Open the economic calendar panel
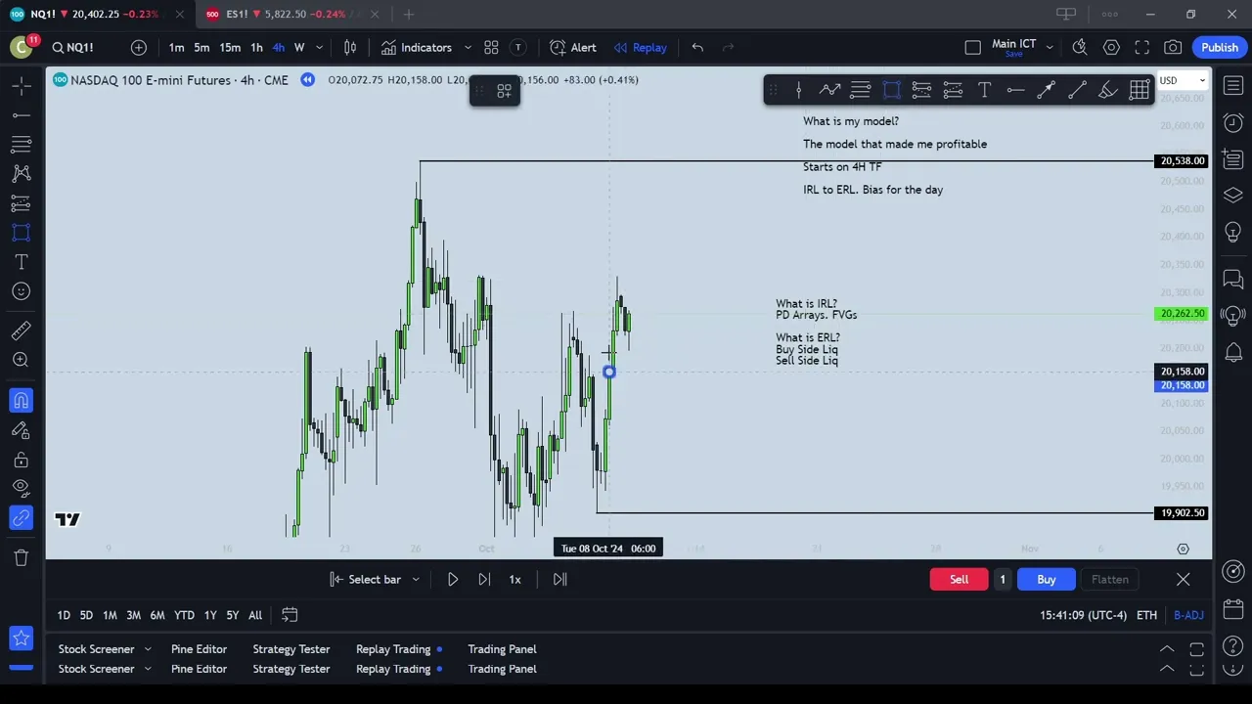This screenshot has width=1252, height=704. click(x=1233, y=608)
